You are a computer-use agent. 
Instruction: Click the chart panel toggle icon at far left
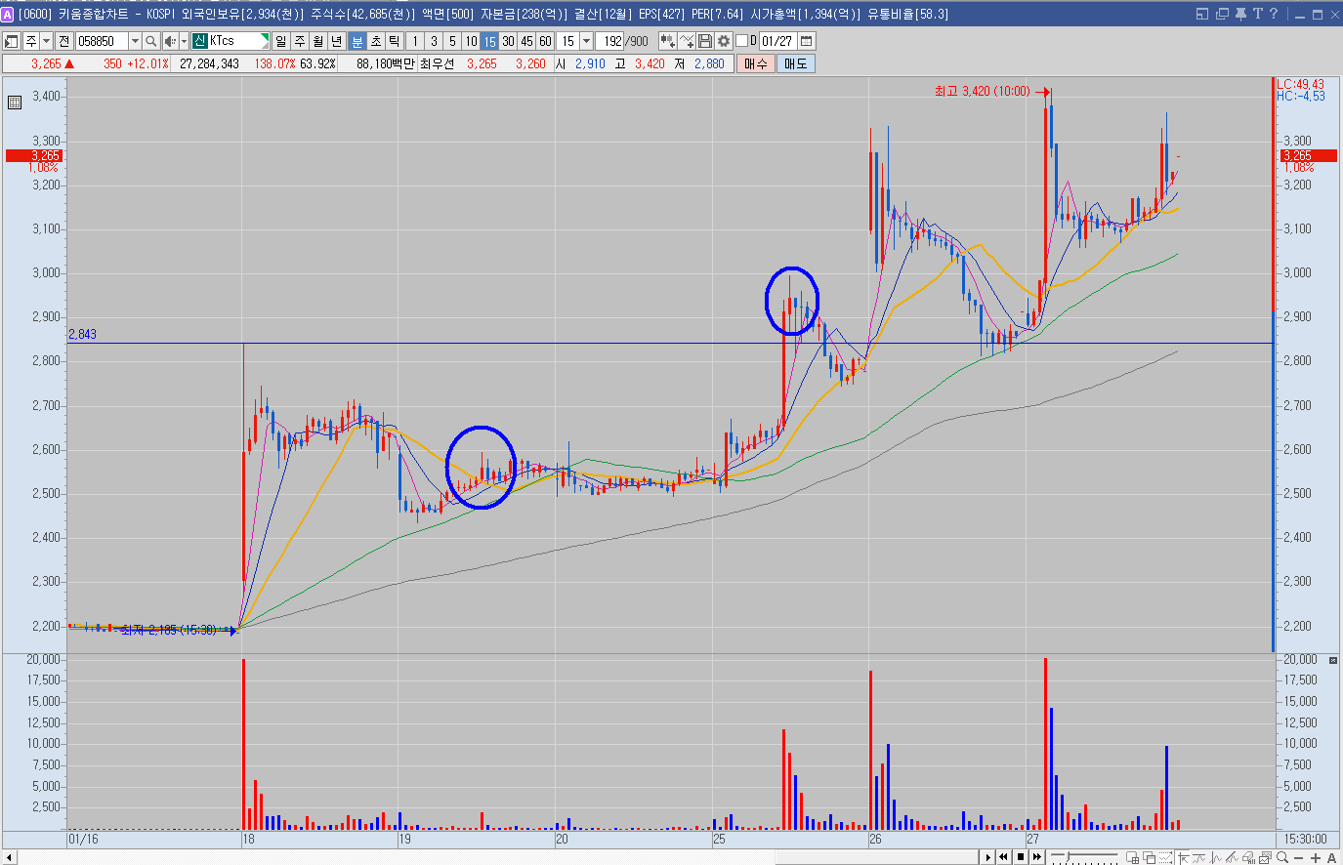12,41
